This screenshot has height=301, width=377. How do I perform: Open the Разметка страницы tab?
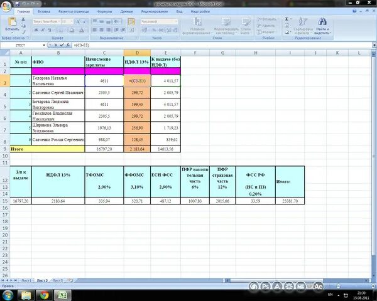74,11
